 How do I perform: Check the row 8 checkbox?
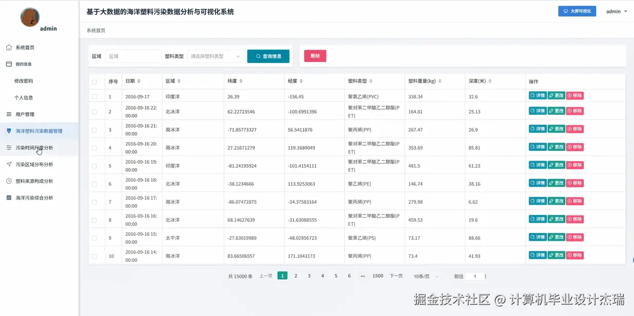click(x=94, y=220)
